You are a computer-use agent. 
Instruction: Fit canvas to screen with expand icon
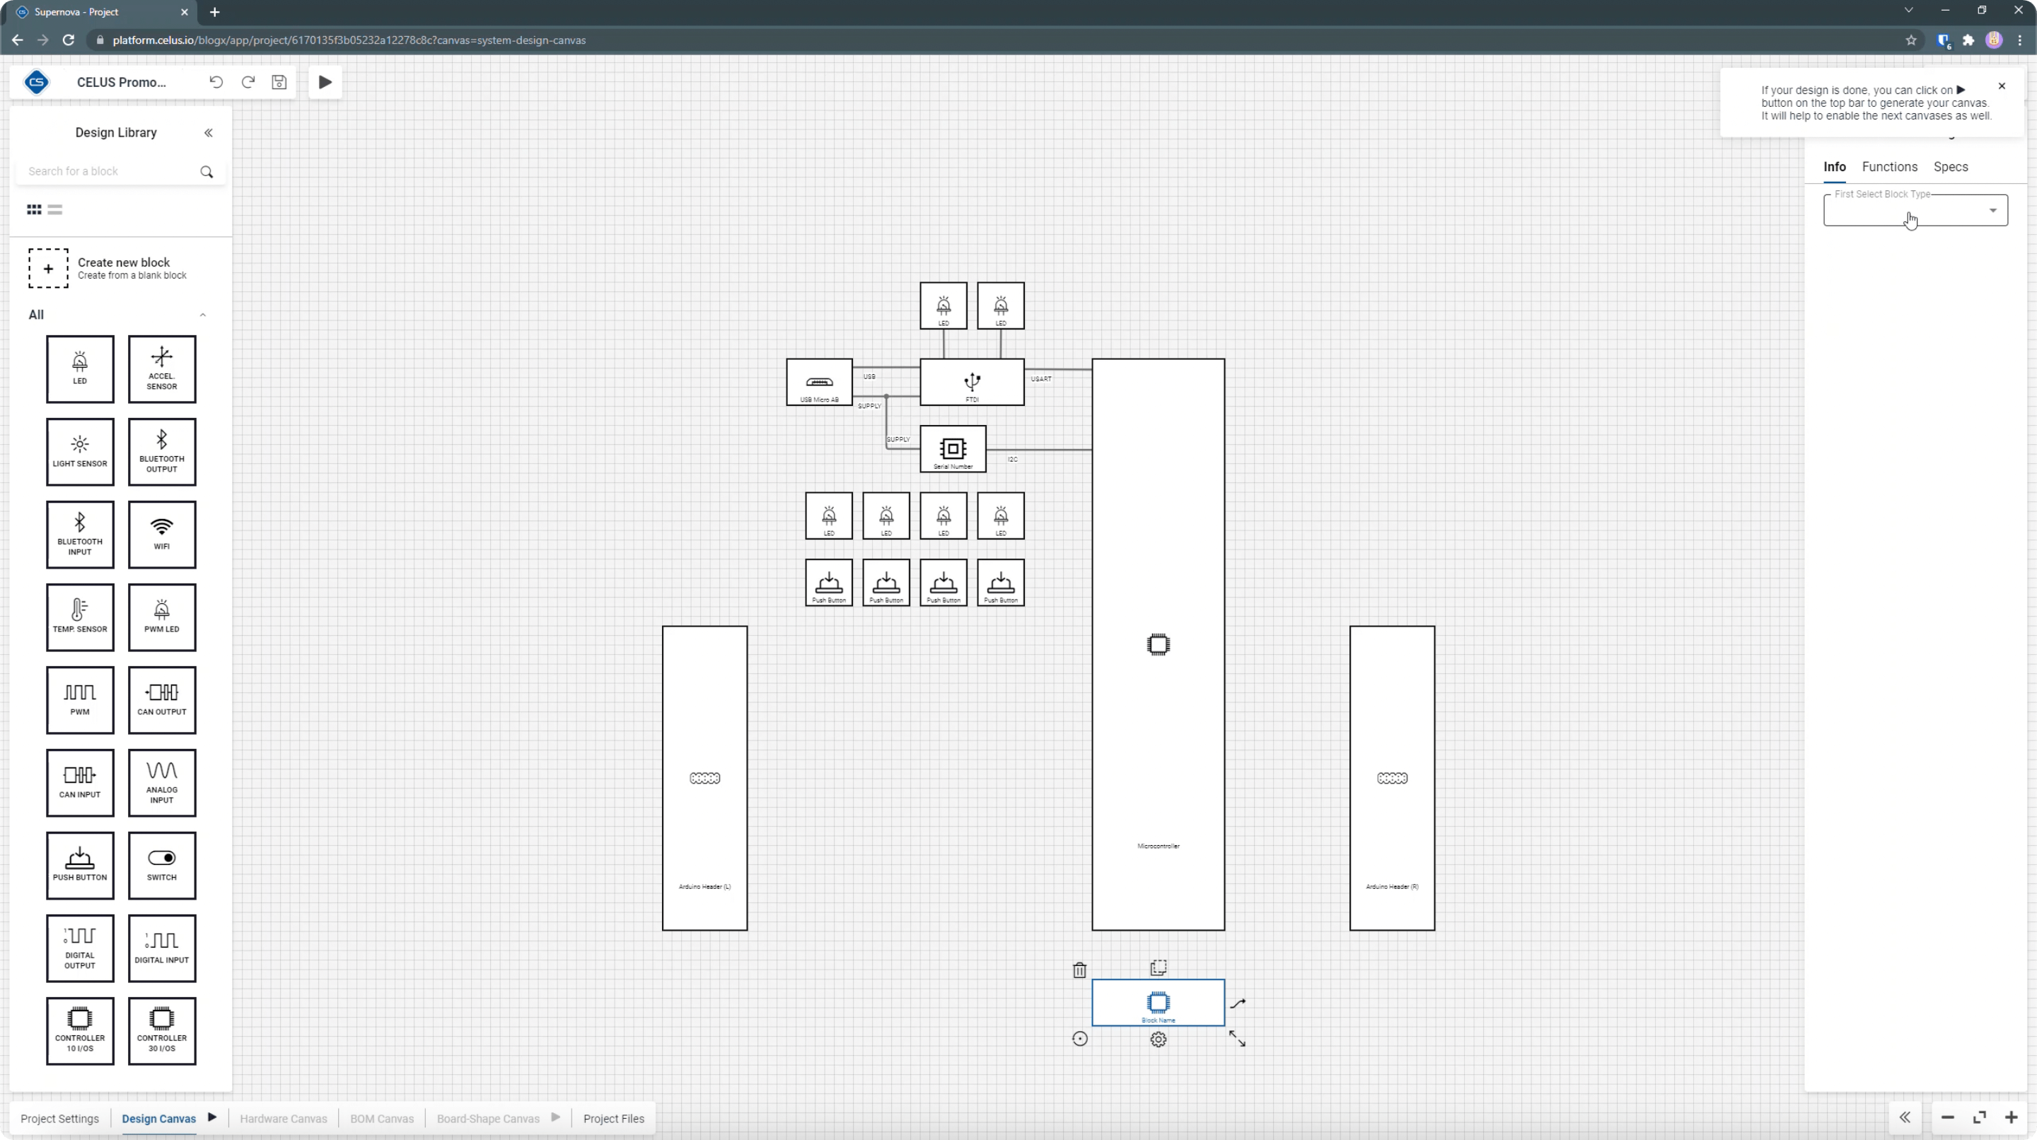pos(1980,1118)
